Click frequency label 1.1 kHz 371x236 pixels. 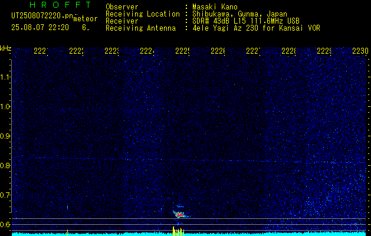[x=5, y=77]
